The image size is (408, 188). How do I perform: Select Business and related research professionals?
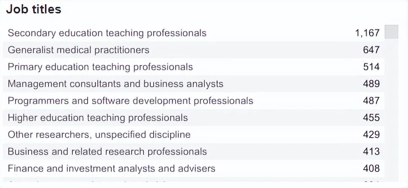(193, 152)
